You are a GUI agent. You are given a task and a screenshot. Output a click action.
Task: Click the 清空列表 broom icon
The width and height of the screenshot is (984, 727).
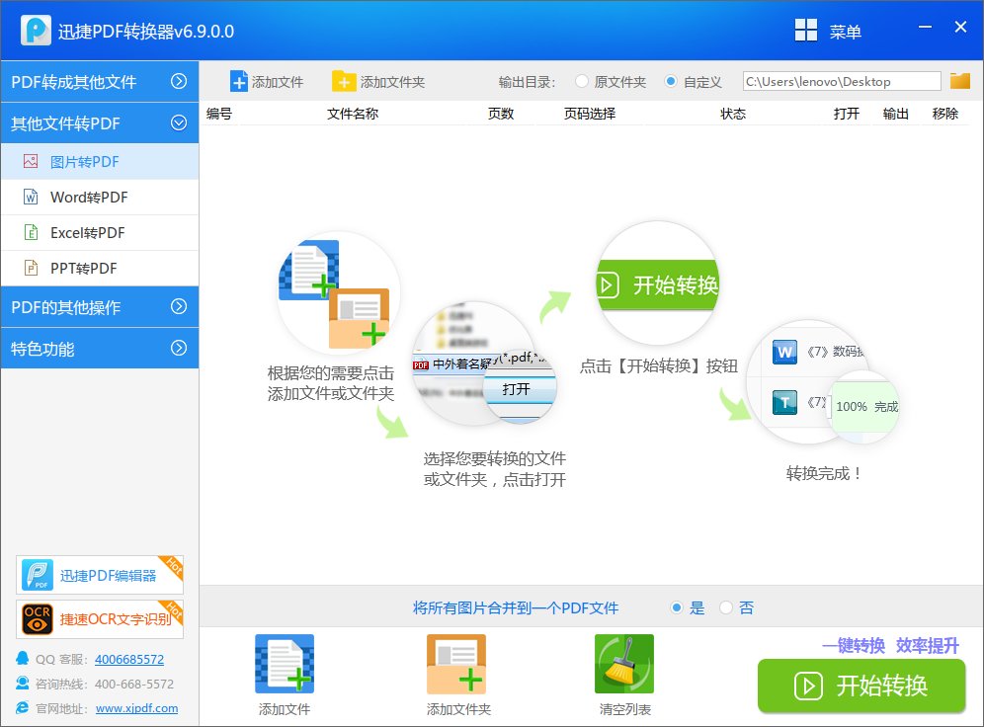[624, 664]
